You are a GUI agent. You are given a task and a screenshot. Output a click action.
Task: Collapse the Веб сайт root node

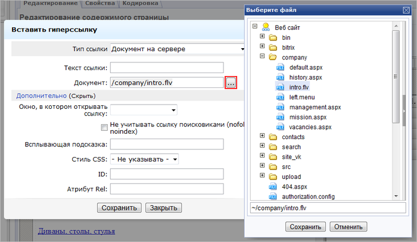255,26
